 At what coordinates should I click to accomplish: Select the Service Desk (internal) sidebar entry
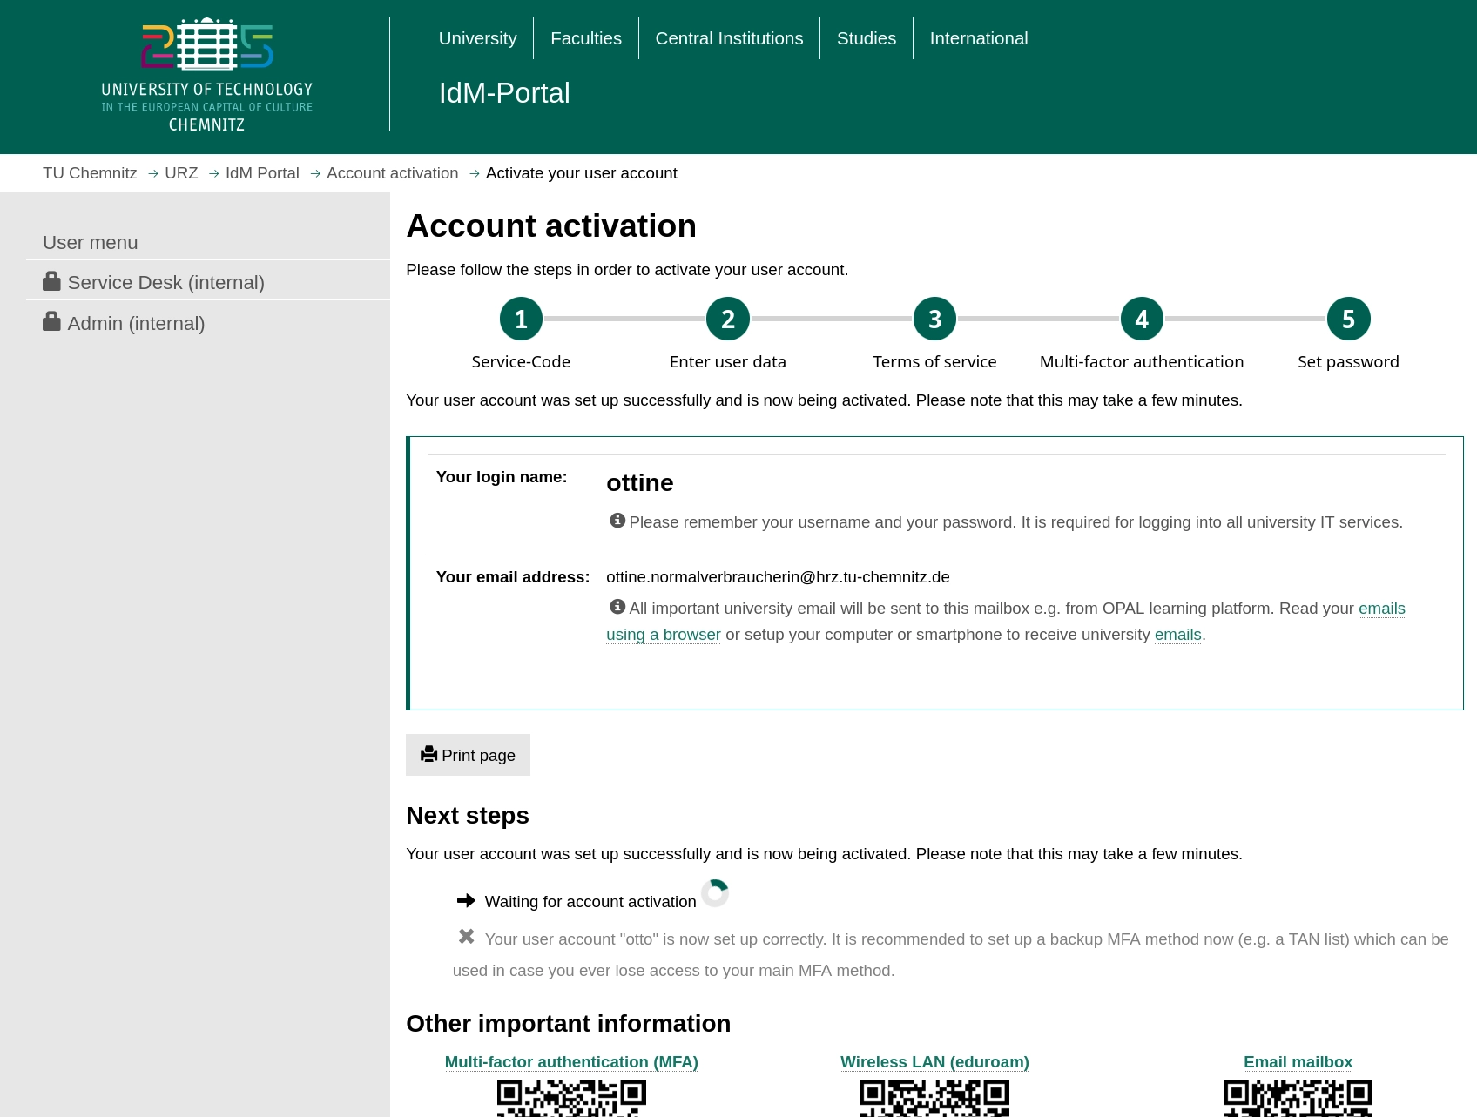pyautogui.click(x=165, y=281)
